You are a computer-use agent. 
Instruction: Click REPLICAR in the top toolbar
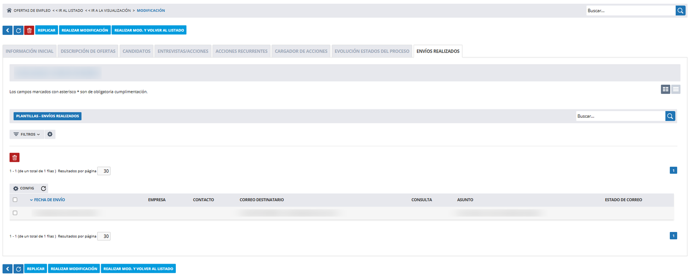coord(46,30)
